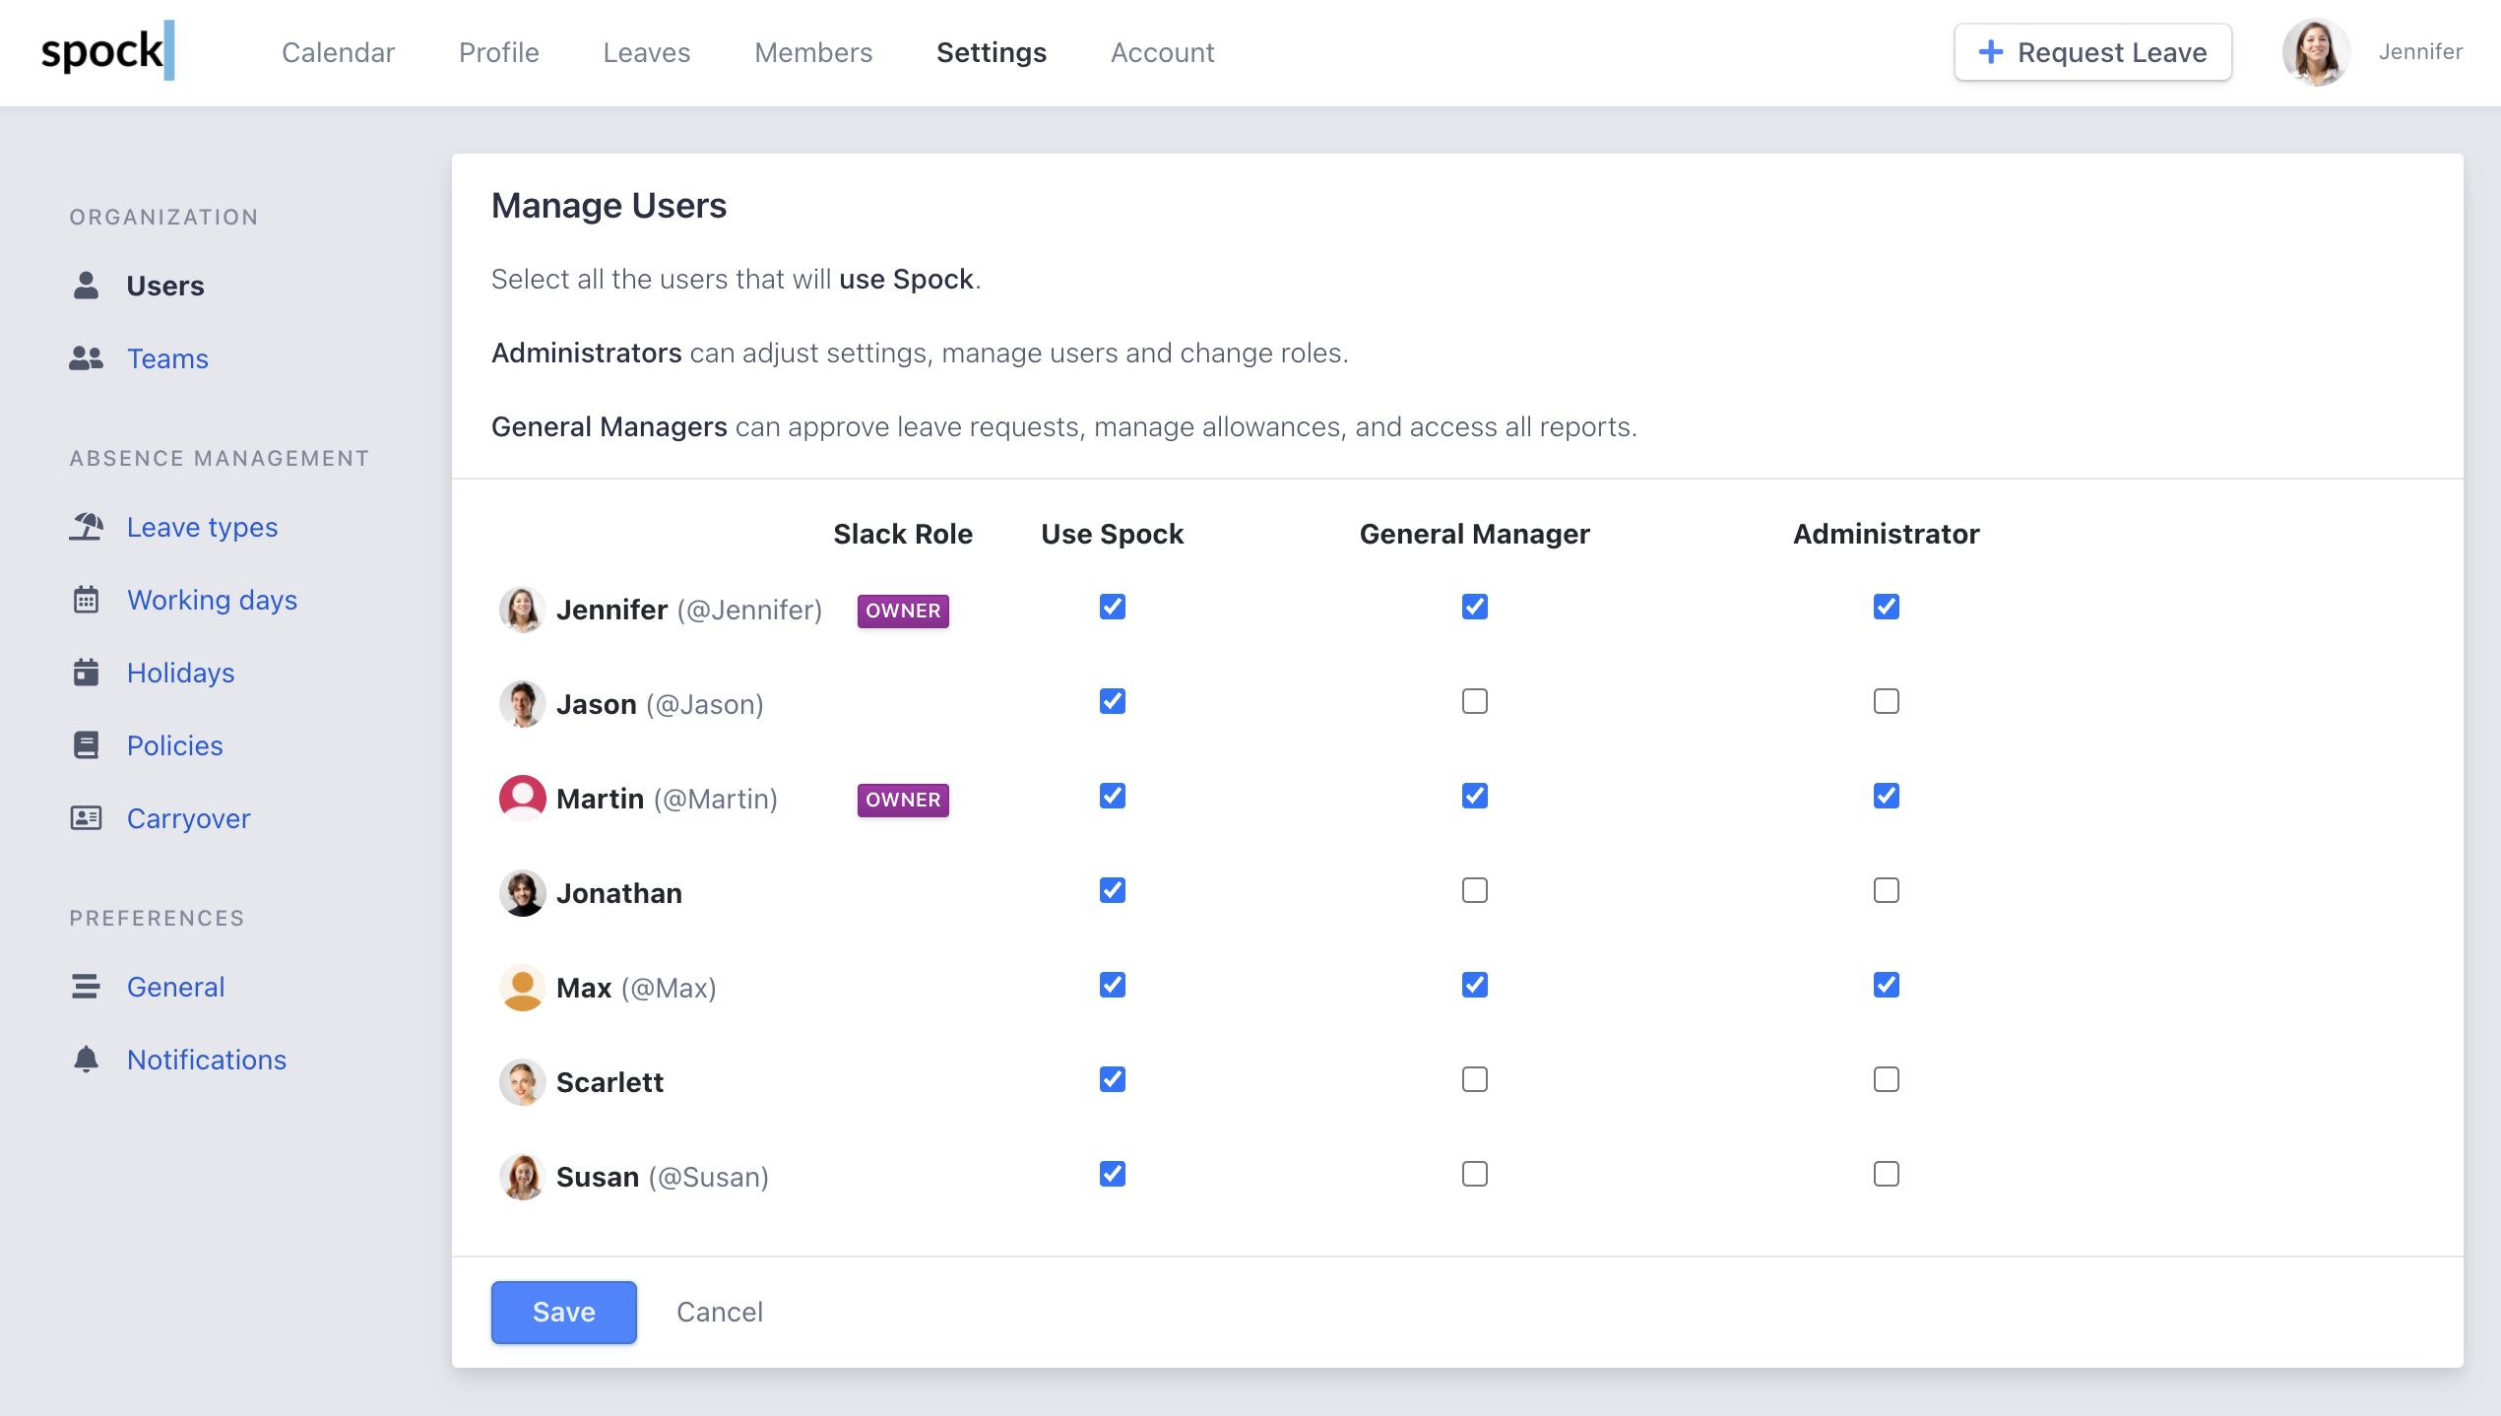The height and width of the screenshot is (1416, 2501).
Task: Click the Teams group icon
Action: (87, 358)
